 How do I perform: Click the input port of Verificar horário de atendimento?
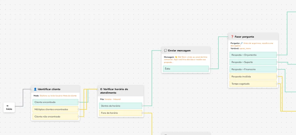coord(98,90)
